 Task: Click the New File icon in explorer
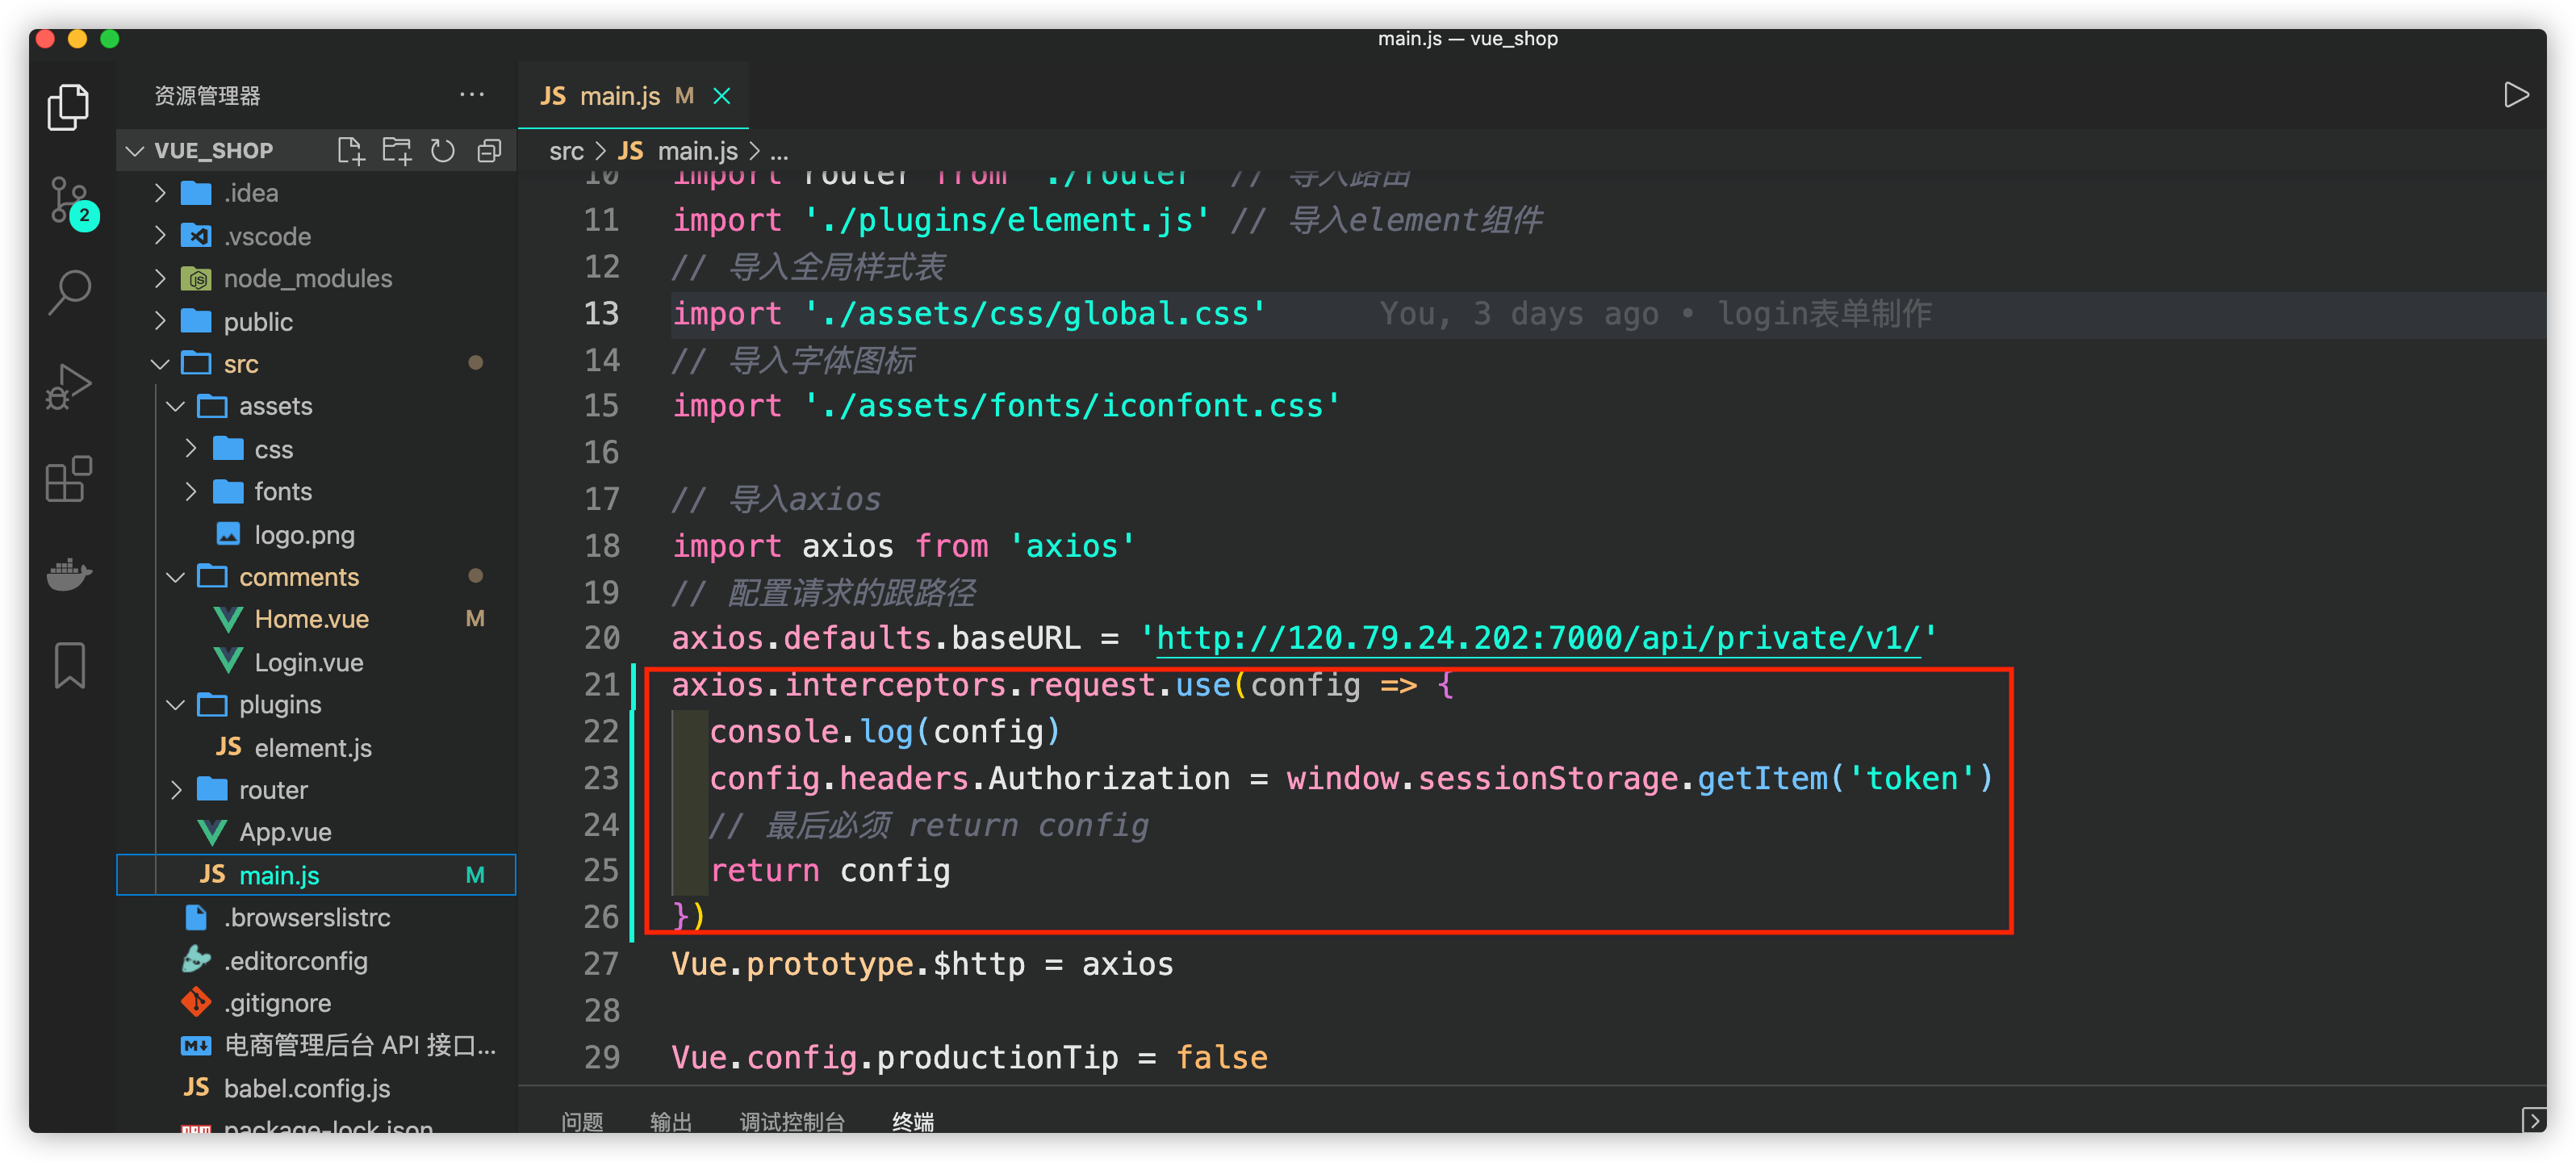point(350,151)
